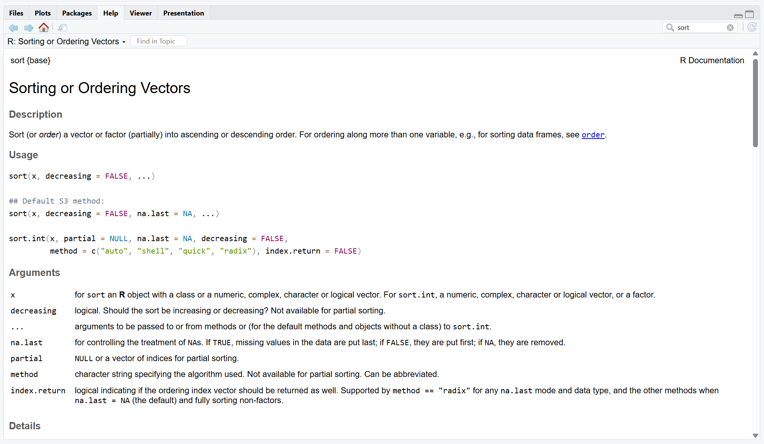Clear the help search text
Image resolution: width=764 pixels, height=444 pixels.
point(730,28)
